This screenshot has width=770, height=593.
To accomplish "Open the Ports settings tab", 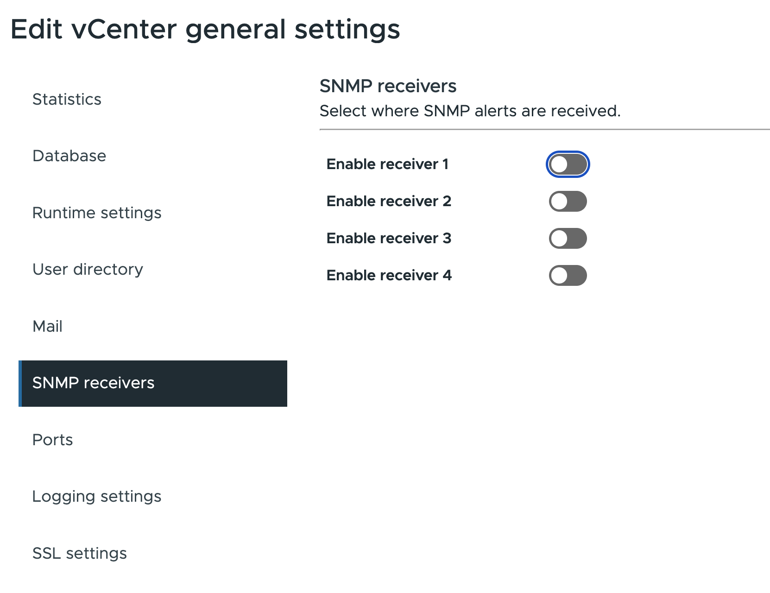I will click(x=52, y=440).
